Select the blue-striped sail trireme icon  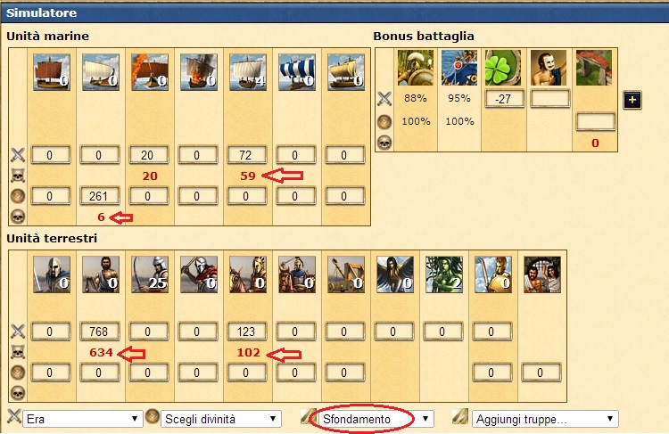[x=296, y=72]
